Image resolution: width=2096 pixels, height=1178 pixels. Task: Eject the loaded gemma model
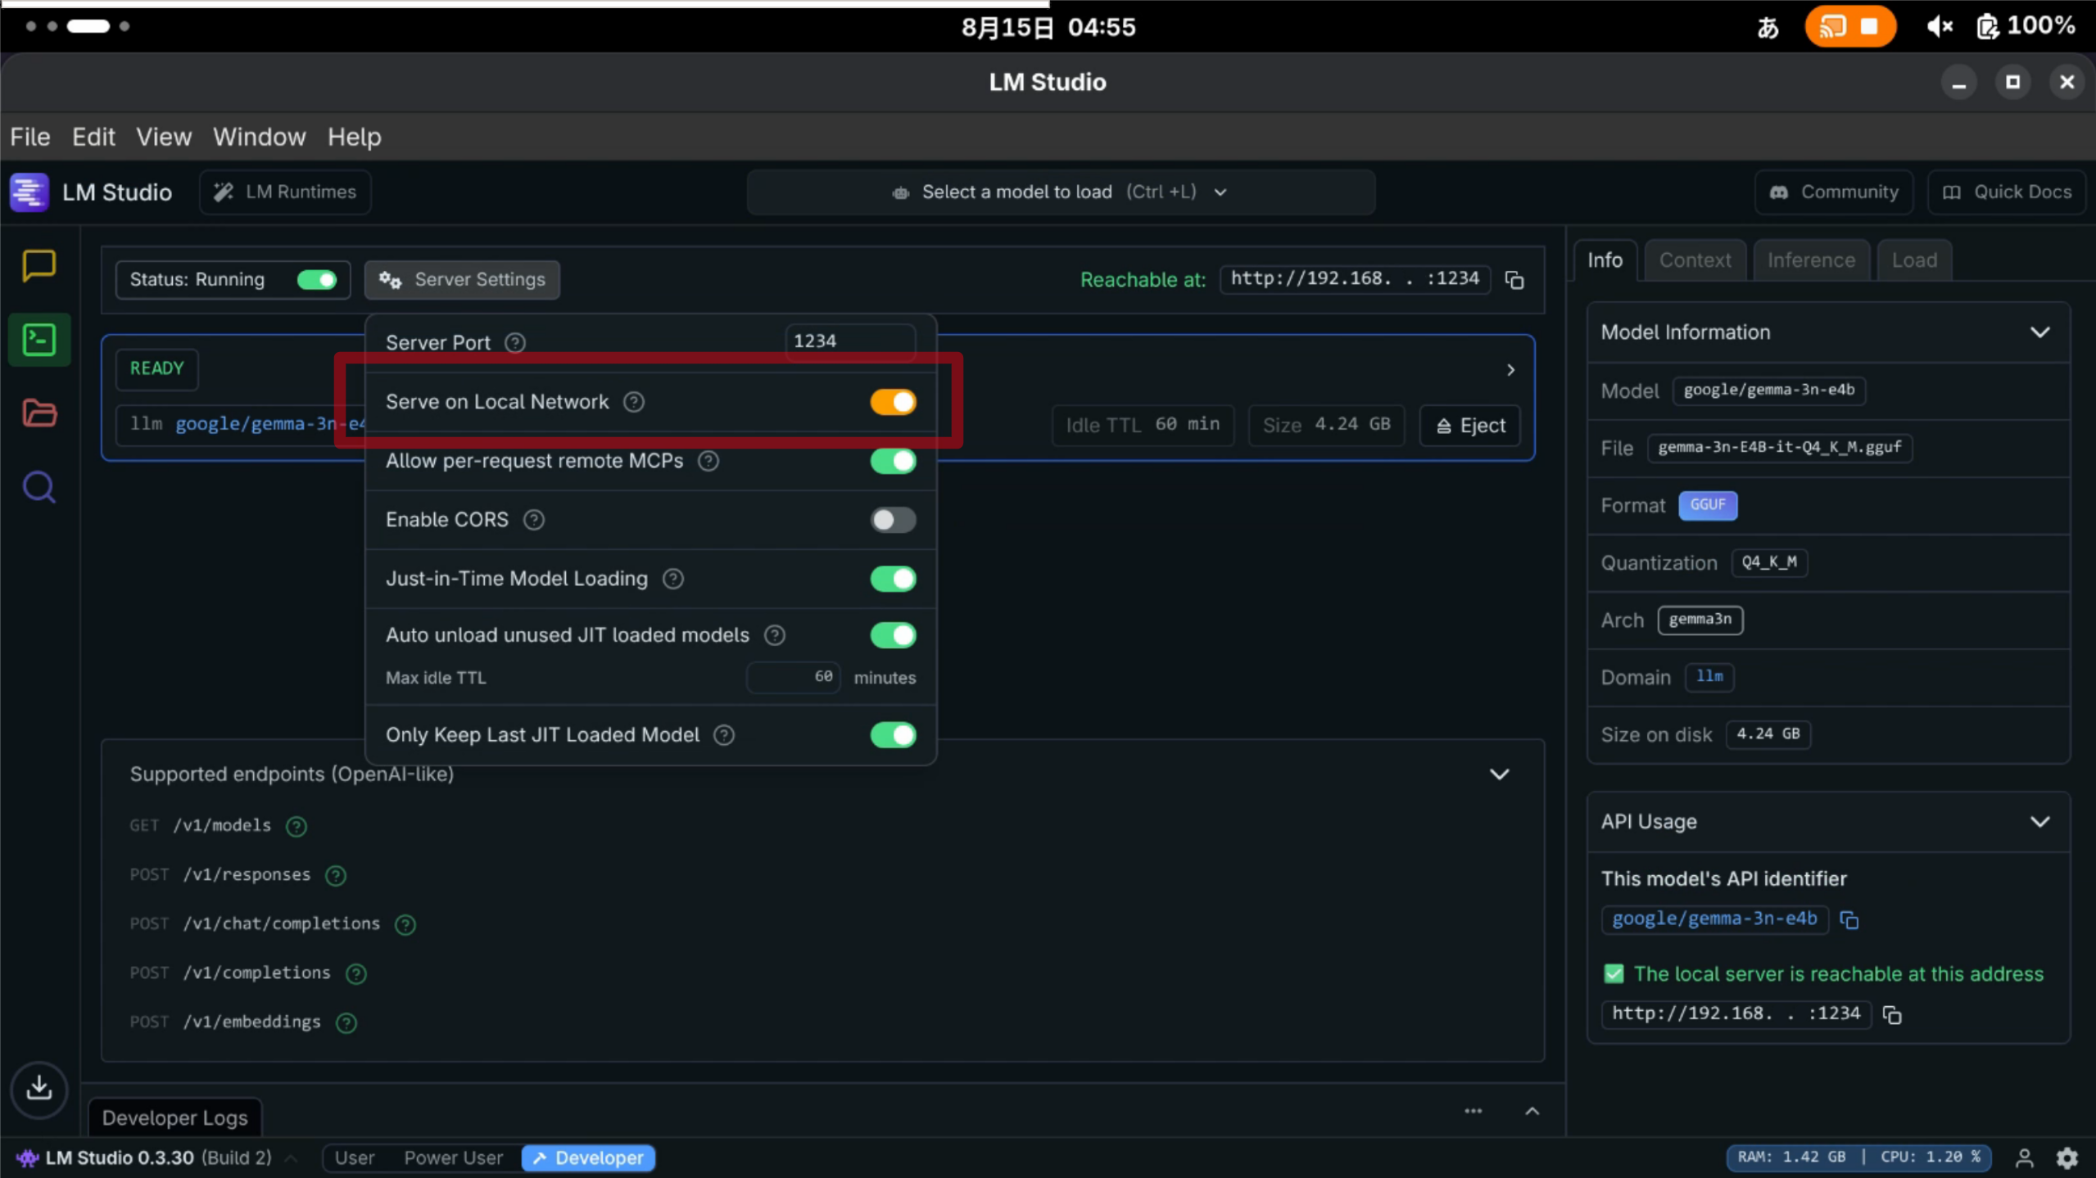[x=1470, y=426]
